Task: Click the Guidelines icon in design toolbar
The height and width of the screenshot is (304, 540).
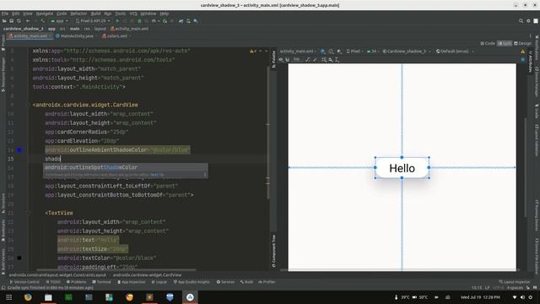Action: pos(337,60)
